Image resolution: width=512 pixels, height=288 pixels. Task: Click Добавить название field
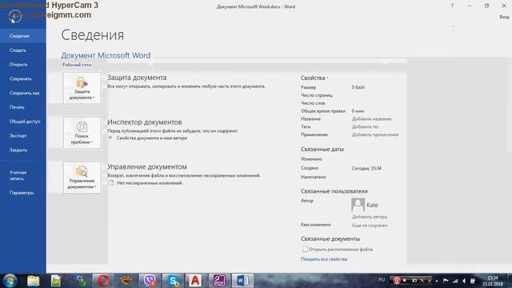(371, 119)
